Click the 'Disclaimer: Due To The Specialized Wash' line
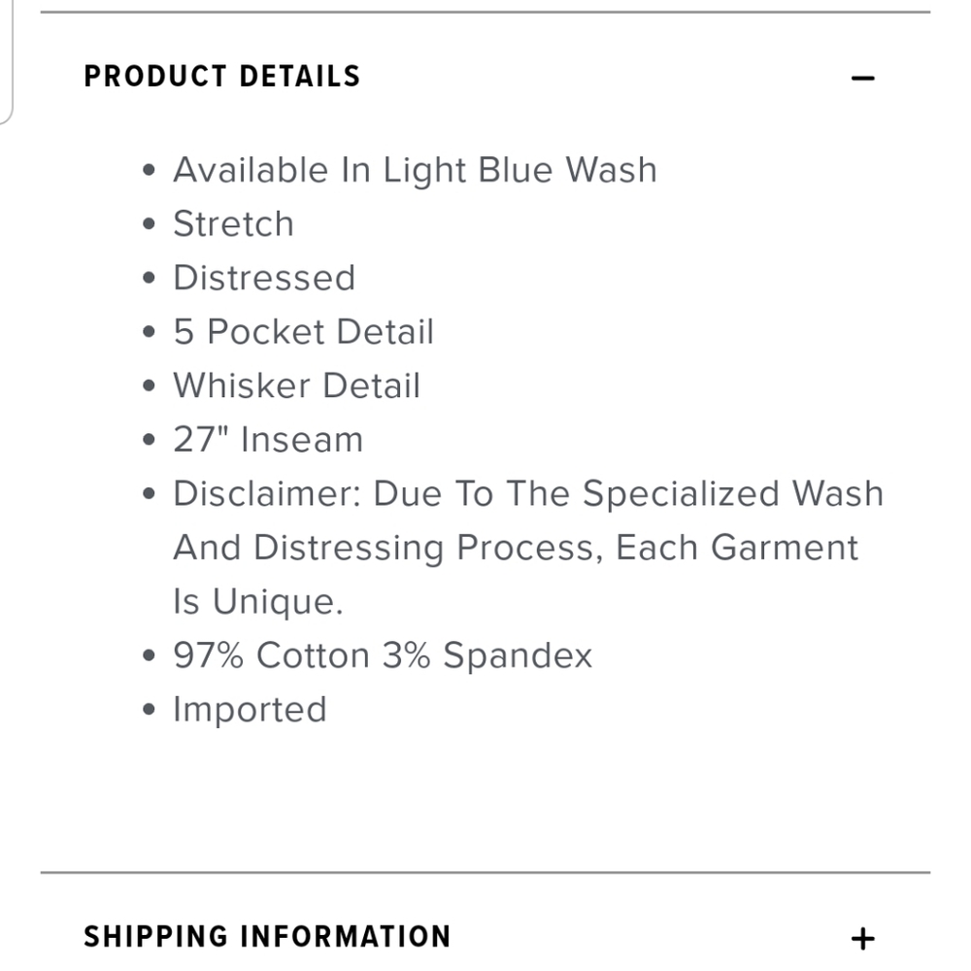The image size is (971, 971). pos(528,493)
